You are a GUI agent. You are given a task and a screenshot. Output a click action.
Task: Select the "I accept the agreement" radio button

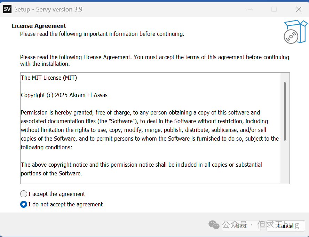coord(24,194)
